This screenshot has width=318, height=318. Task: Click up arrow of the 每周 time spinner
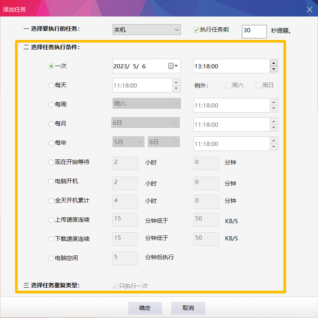[273, 102]
